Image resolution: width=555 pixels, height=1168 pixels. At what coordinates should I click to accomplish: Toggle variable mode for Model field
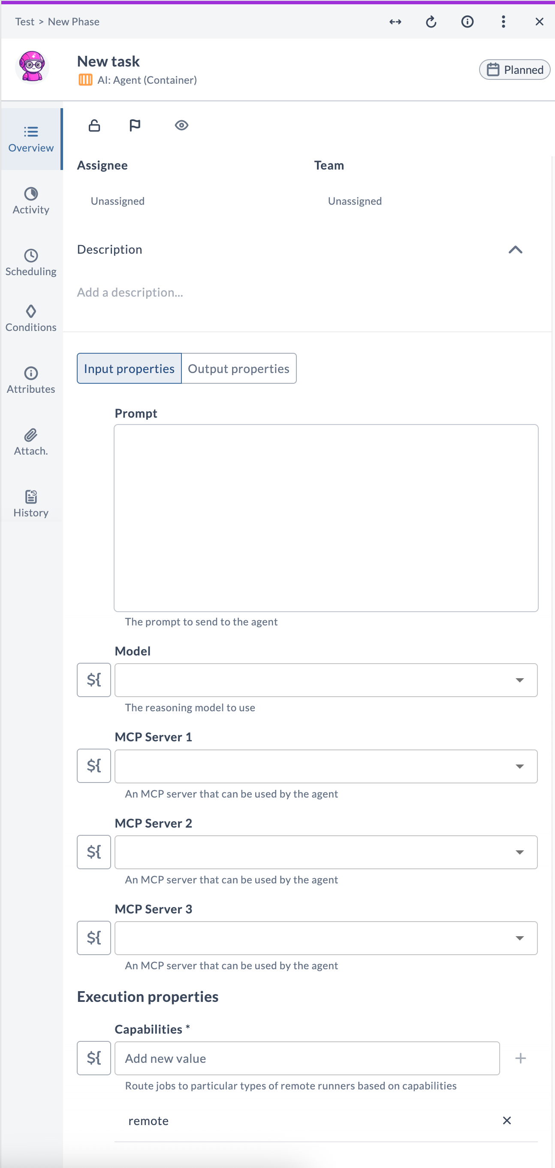pos(94,680)
